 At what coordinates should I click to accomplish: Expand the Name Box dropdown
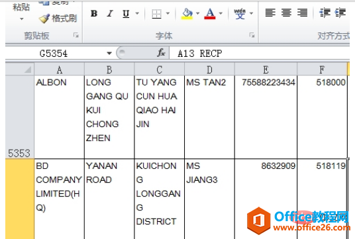pyautogui.click(x=109, y=54)
